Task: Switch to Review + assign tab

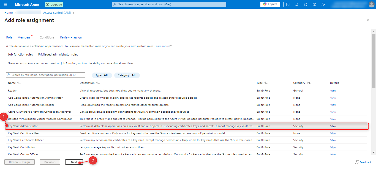Action: coord(71,37)
